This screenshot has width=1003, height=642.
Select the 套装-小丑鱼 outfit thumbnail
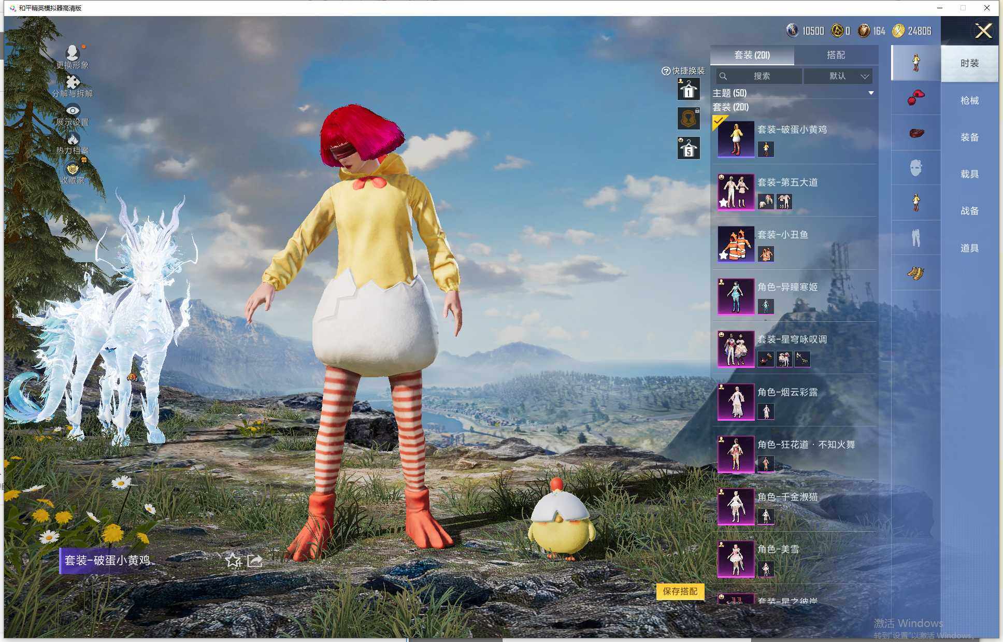click(736, 244)
